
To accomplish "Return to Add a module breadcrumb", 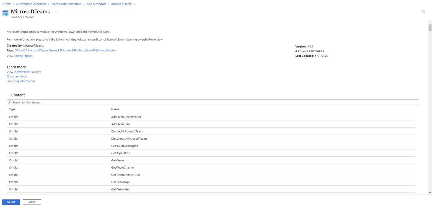I will point(96,4).
